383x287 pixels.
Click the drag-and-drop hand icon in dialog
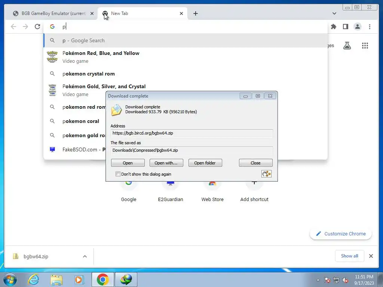pos(266,174)
